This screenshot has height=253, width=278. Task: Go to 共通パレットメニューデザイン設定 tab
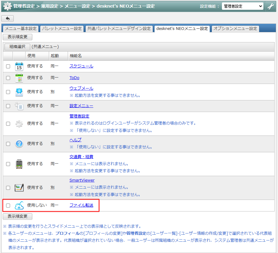[x=119, y=29]
